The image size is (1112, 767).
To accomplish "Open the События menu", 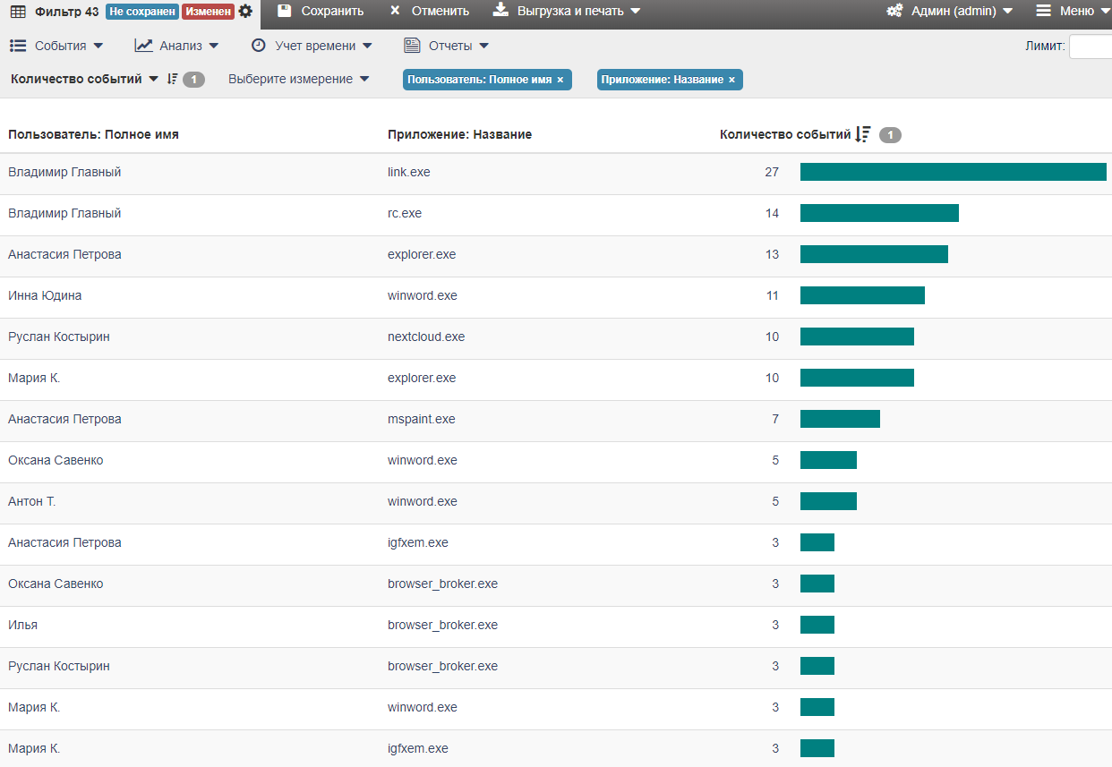I will 56,46.
